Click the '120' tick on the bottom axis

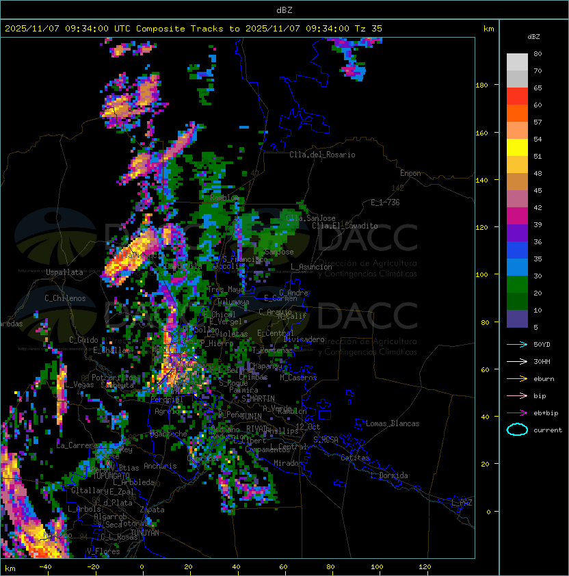(x=425, y=567)
